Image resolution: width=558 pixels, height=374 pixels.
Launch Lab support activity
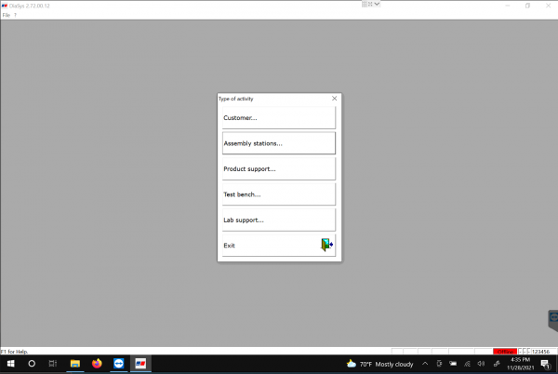tap(279, 220)
